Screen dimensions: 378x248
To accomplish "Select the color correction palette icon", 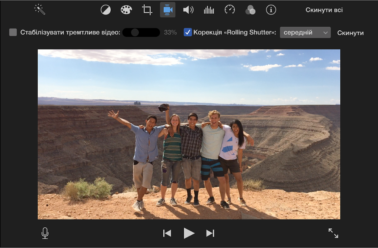I will coord(126,10).
